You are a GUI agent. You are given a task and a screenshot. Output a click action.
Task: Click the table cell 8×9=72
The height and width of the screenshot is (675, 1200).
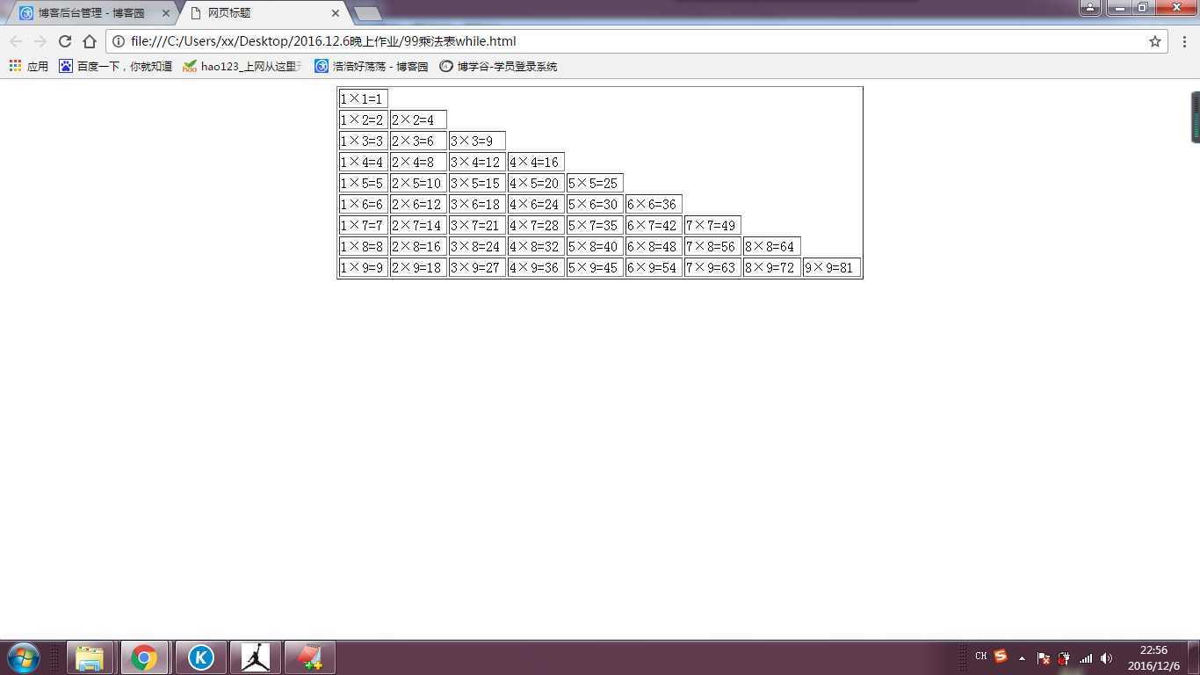coord(771,267)
